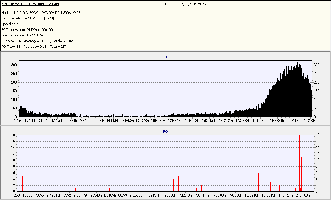The height and width of the screenshot is (200, 331).
Task: Click 'Scanned range : 0 - 230E69h'
Action: [23, 36]
